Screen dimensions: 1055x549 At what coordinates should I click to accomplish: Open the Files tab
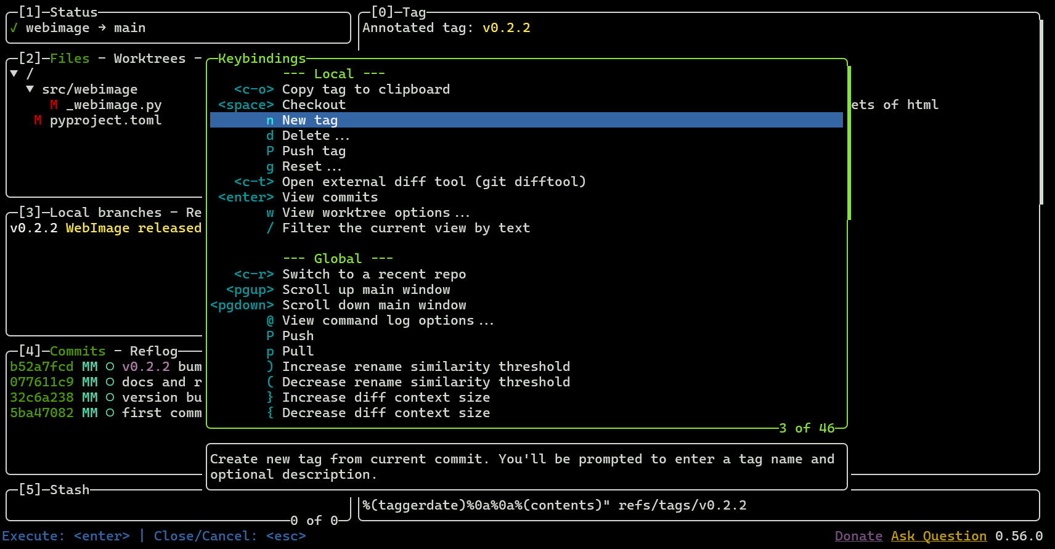[x=70, y=59]
